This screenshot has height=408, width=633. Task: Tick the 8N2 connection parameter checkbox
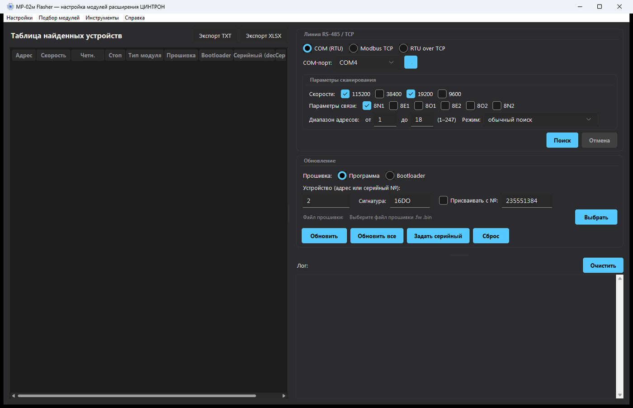(x=497, y=106)
